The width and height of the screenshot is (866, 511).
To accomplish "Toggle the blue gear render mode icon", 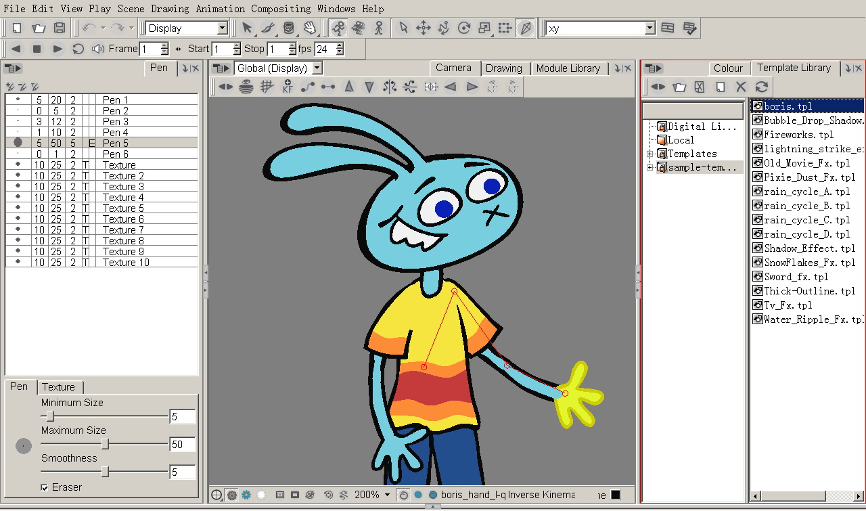I will pos(246,495).
